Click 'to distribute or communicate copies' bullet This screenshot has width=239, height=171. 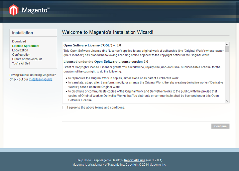click(x=143, y=96)
